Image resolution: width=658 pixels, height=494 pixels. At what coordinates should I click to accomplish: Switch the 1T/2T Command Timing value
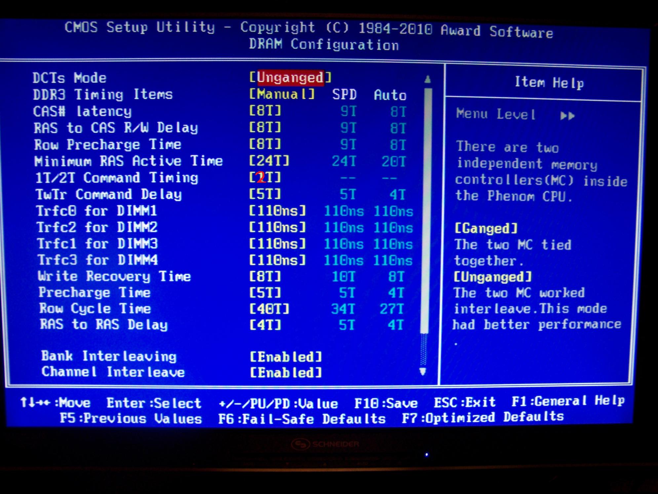[x=265, y=178]
